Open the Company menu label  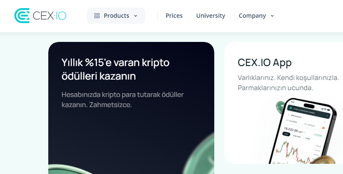point(252,16)
